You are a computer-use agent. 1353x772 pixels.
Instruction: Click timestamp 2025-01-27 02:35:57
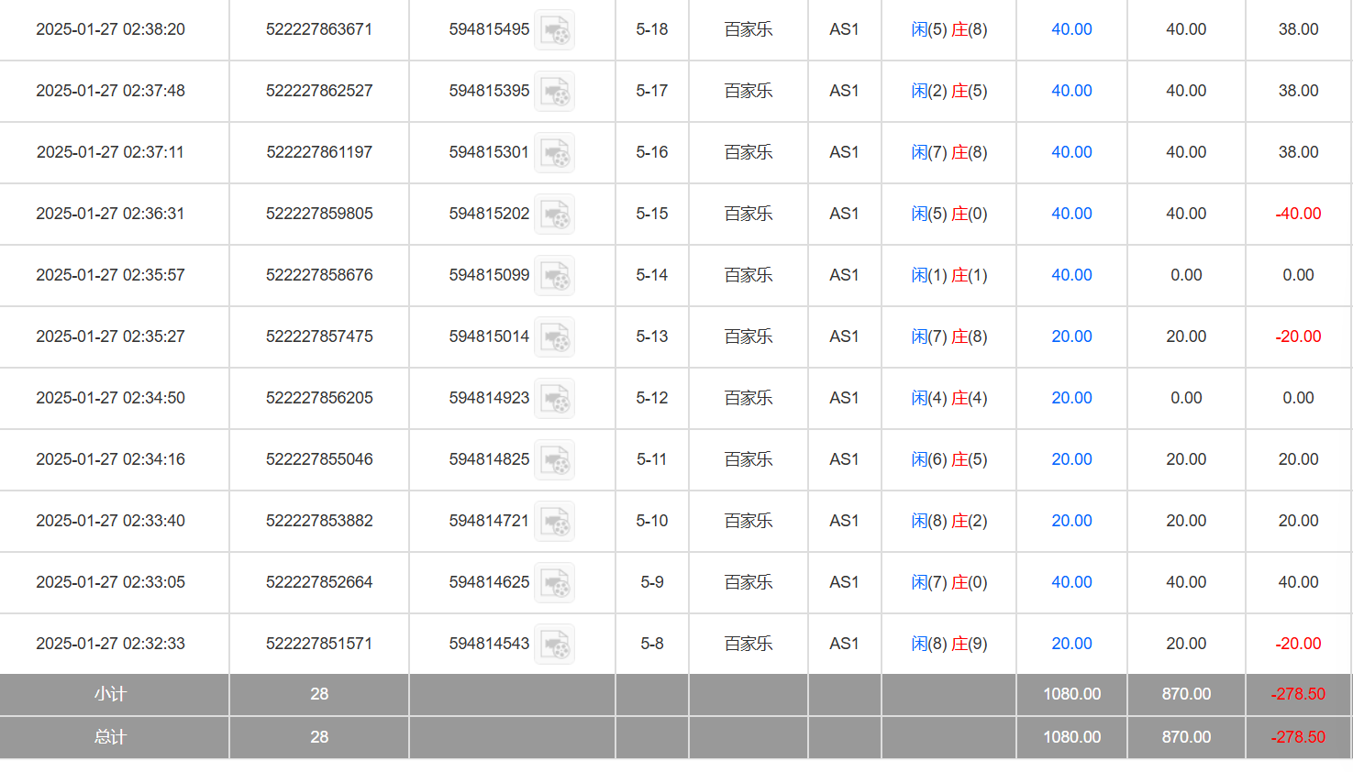click(x=110, y=275)
